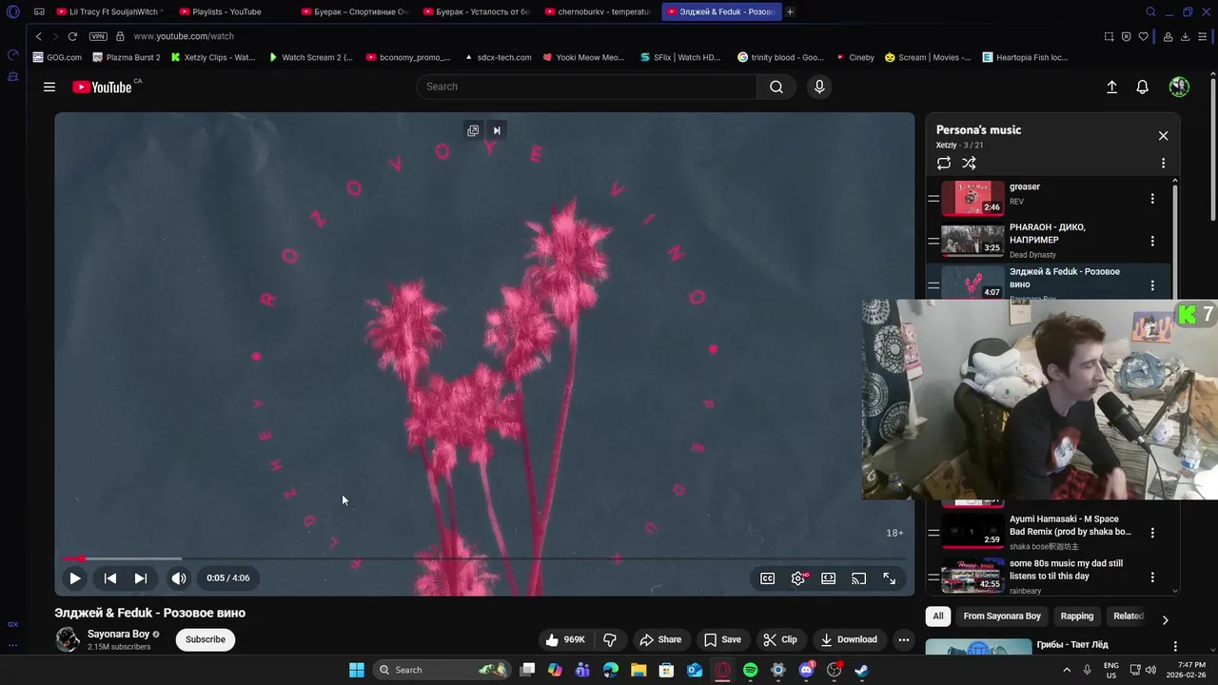The width and height of the screenshot is (1218, 685).
Task: Show more filter chips with arrow
Action: click(x=1165, y=619)
